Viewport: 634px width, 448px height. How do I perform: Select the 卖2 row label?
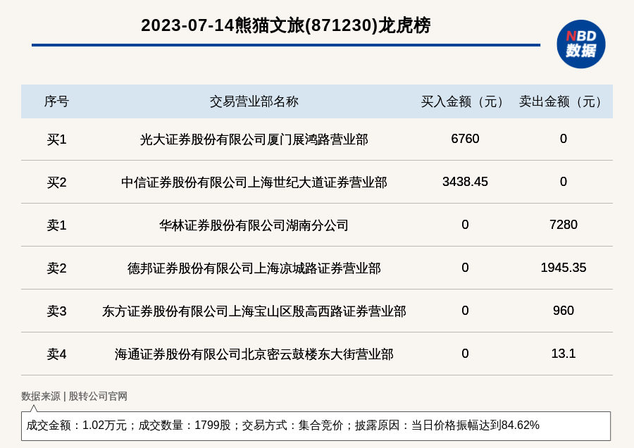[x=56, y=268]
